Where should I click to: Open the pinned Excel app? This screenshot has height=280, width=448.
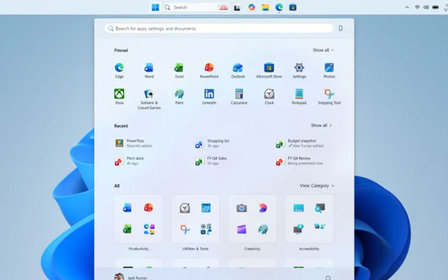[179, 70]
